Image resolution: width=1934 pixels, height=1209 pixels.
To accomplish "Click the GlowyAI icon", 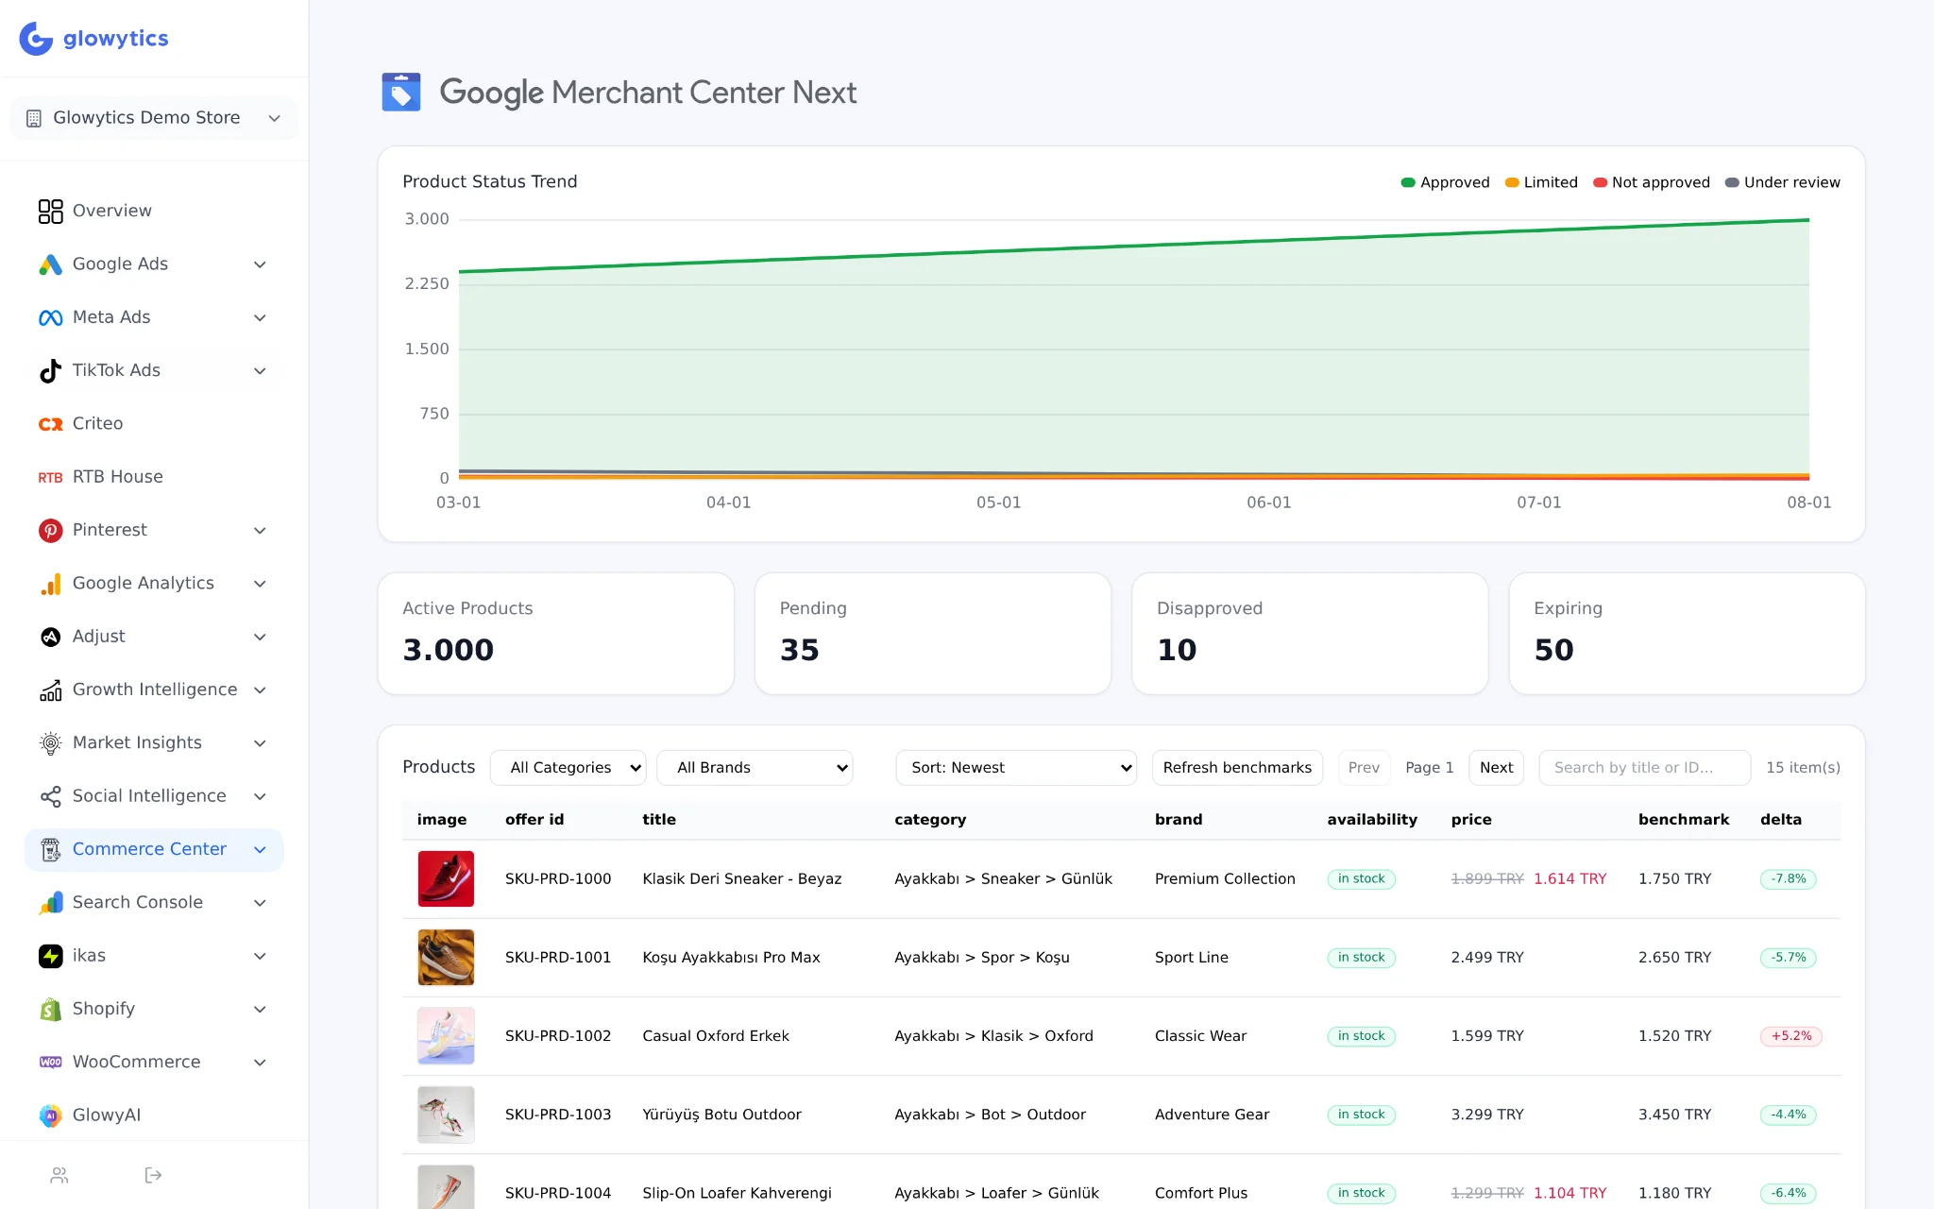I will pyautogui.click(x=50, y=1115).
